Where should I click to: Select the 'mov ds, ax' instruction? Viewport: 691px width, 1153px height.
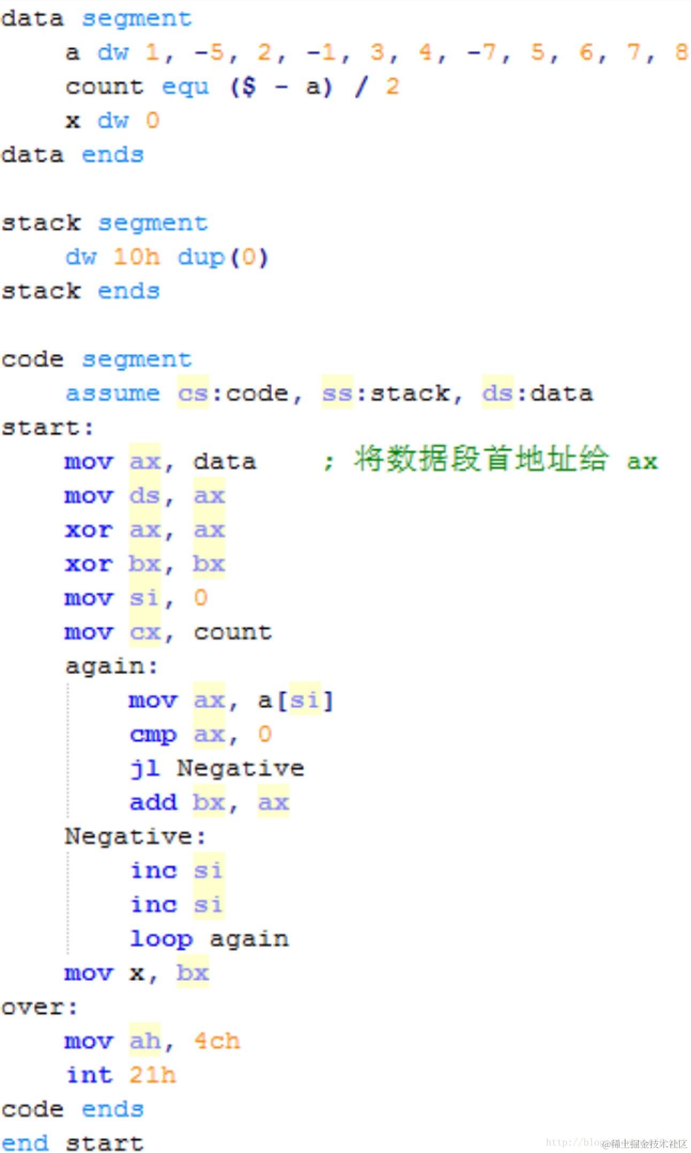(145, 496)
